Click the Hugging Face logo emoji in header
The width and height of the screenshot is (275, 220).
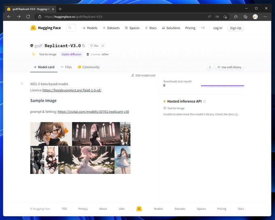pos(33,28)
